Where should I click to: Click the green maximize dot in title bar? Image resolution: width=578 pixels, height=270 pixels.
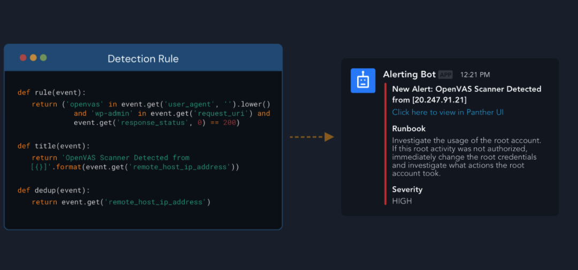point(43,58)
